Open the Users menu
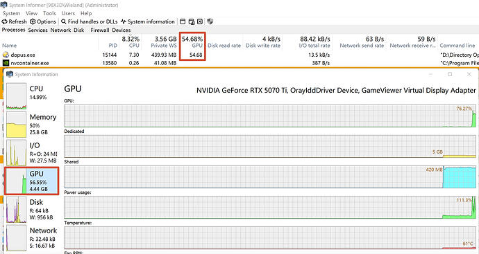Image resolution: width=479 pixels, height=254 pixels. click(x=68, y=13)
